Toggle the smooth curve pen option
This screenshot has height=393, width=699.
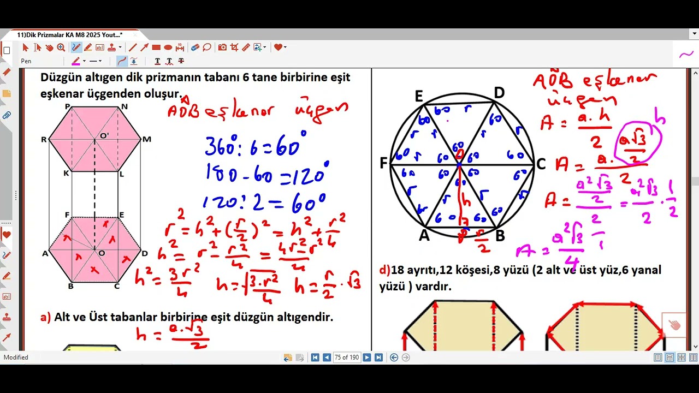[x=122, y=61]
